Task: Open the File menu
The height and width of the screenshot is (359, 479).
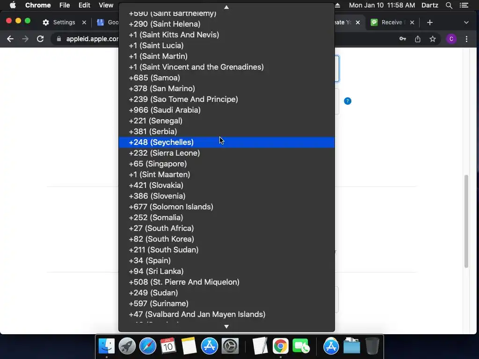Action: pos(65,5)
